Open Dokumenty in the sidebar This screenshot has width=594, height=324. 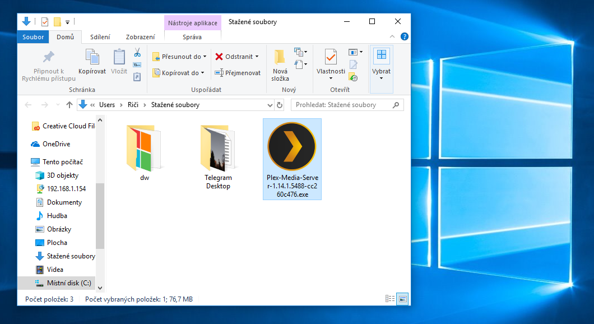click(x=59, y=202)
